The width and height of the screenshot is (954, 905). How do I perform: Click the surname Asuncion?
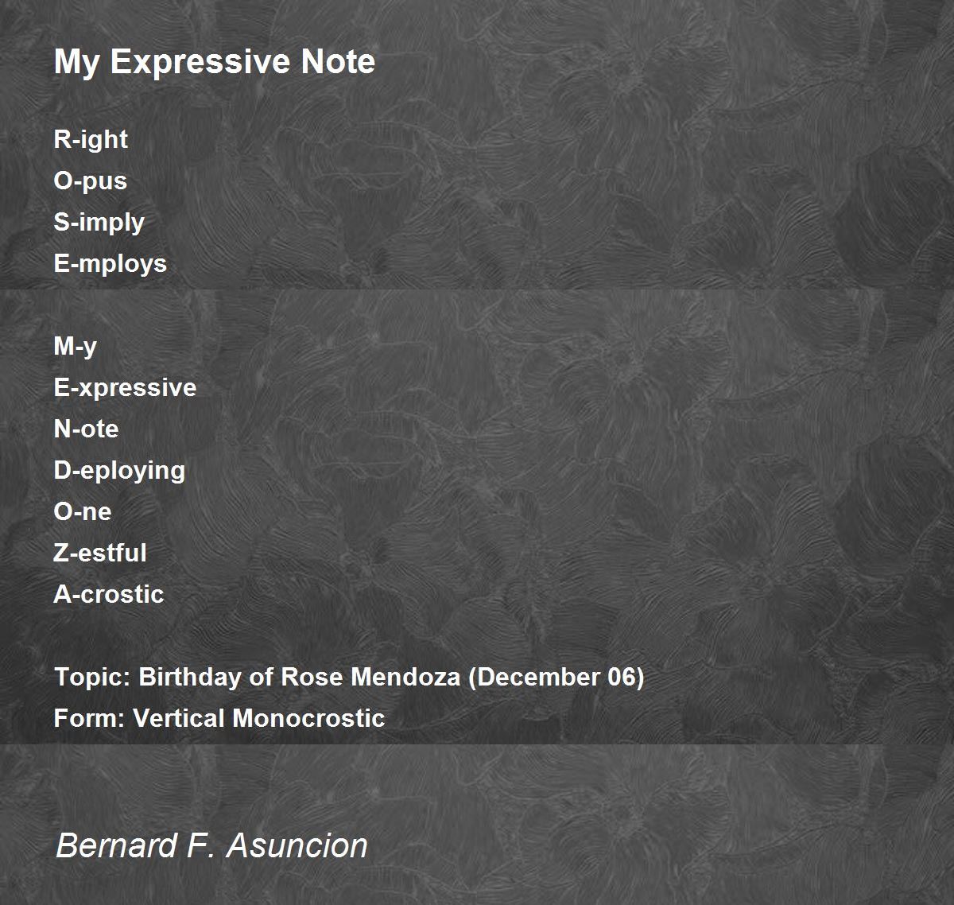coord(297,845)
